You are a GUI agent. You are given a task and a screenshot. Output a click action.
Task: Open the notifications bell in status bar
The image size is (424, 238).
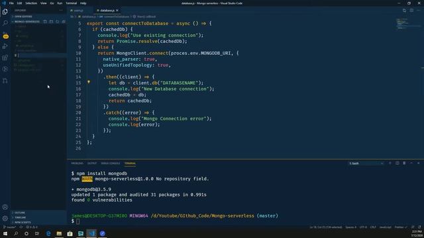coord(419,227)
